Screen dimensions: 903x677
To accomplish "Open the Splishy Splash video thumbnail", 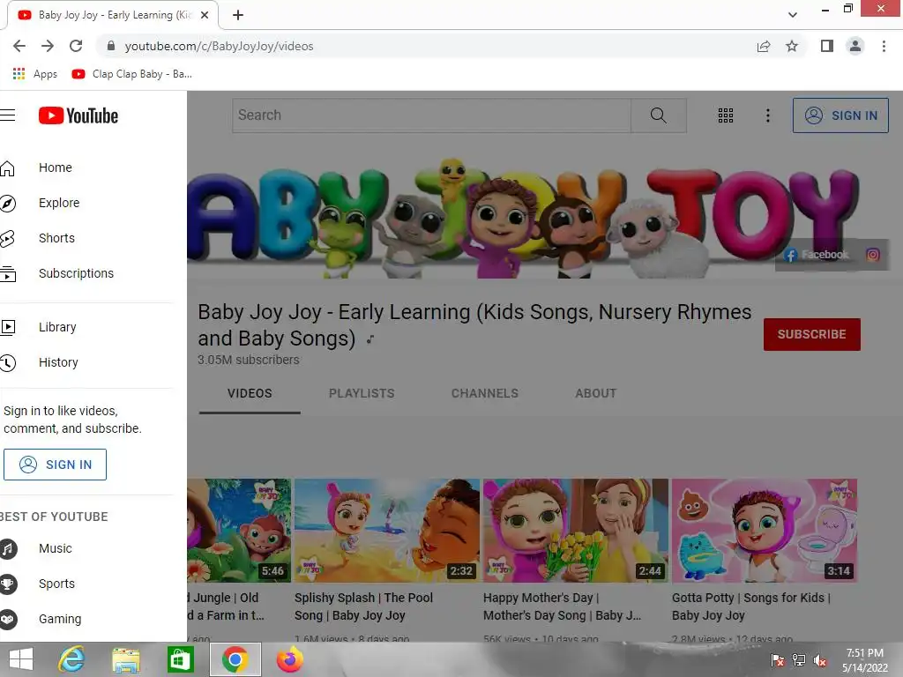I will pos(387,531).
